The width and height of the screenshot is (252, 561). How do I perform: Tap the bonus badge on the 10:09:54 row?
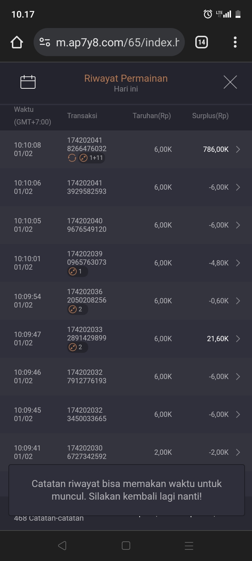77,309
